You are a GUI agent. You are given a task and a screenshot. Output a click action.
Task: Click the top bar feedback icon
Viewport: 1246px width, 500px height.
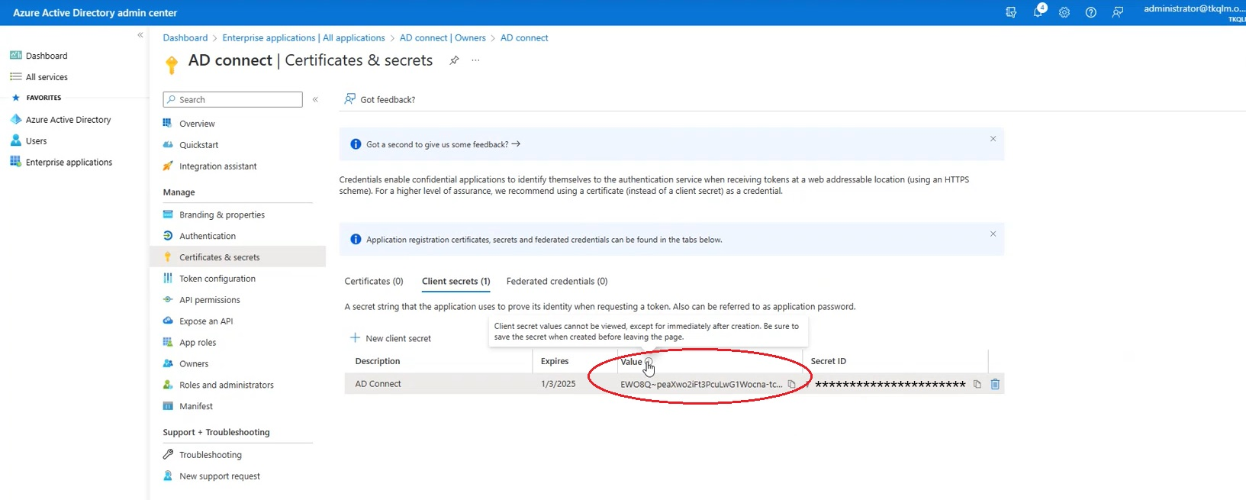tap(1118, 12)
